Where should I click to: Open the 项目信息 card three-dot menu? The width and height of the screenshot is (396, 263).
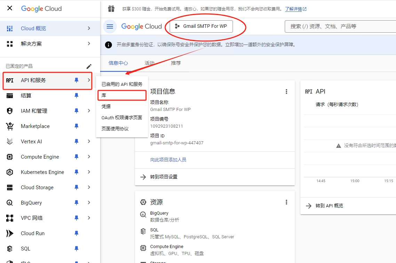point(286,91)
